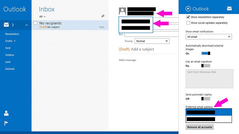This screenshot has height=134, width=239.
Task: Click the sender profile picture avatar
Action: (122, 11)
